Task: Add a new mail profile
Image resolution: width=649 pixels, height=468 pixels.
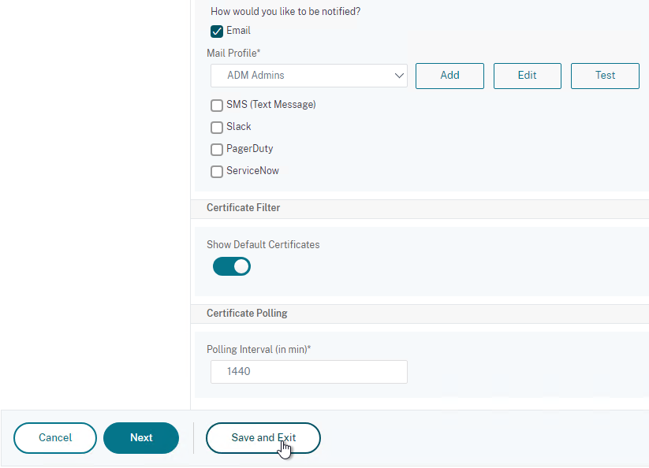Action: pyautogui.click(x=449, y=76)
